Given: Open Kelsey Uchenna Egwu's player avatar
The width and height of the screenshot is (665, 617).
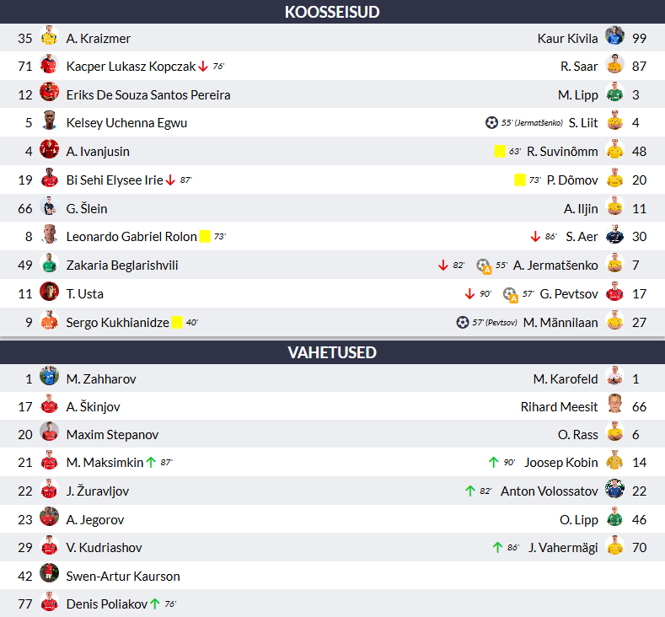Looking at the screenshot, I should tap(49, 121).
